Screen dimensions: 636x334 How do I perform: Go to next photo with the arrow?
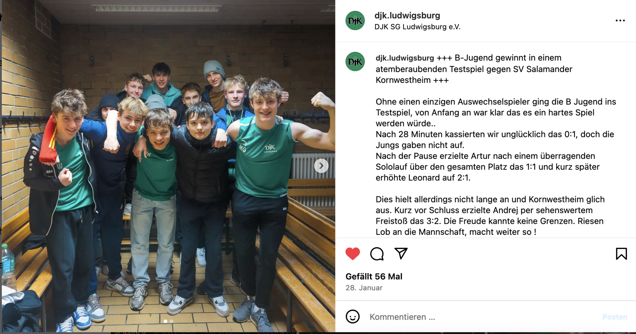321,166
